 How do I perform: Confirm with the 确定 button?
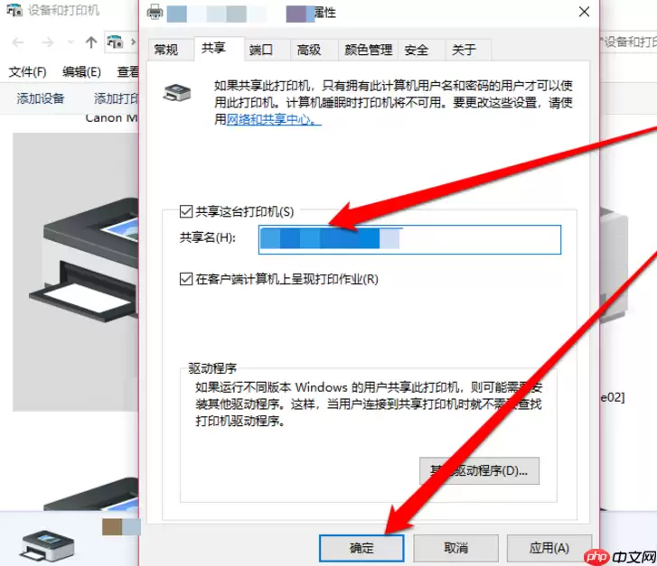point(361,548)
